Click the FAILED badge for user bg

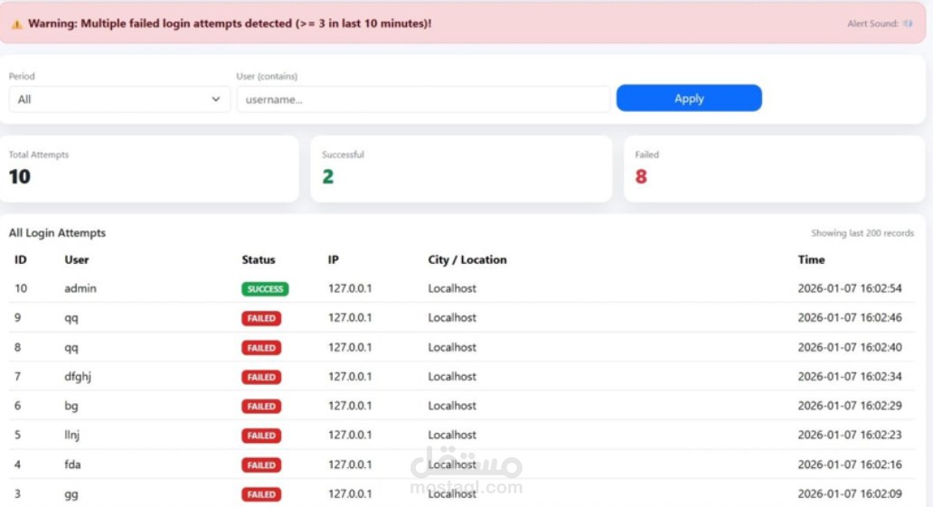[x=261, y=407]
